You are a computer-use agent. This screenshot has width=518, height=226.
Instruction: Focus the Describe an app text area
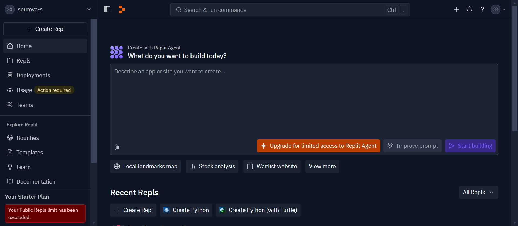[304, 103]
